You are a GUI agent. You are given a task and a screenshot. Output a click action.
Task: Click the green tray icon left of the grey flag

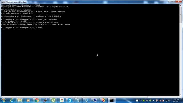tap(144, 100)
